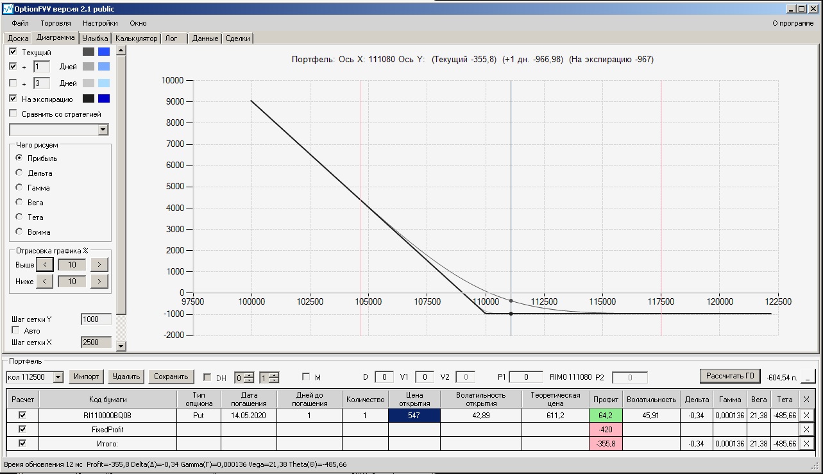This screenshot has width=823, height=474.
Task: Choose Вега as the plotted value
Action: coord(19,202)
